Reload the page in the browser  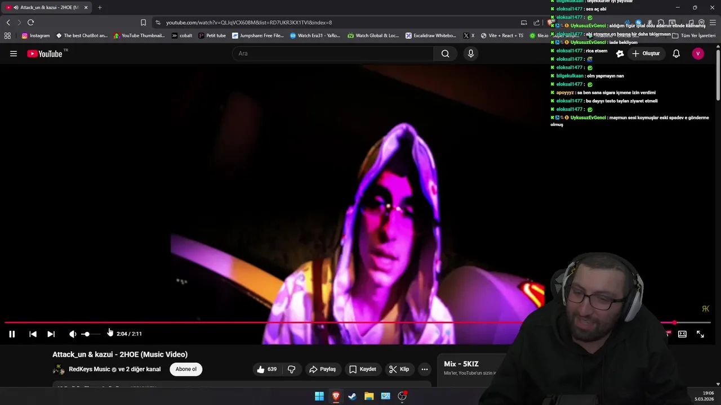[30, 22]
